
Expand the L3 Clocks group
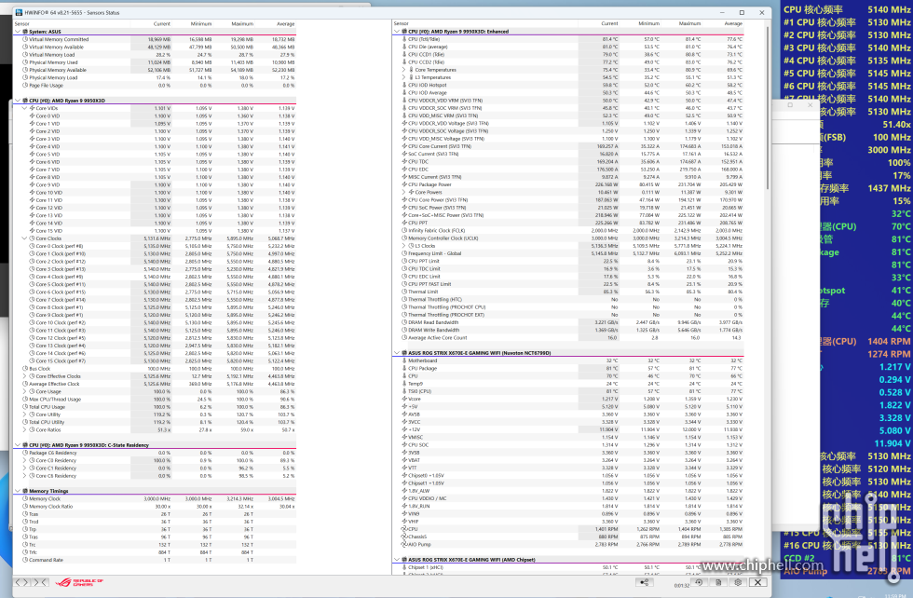(403, 246)
